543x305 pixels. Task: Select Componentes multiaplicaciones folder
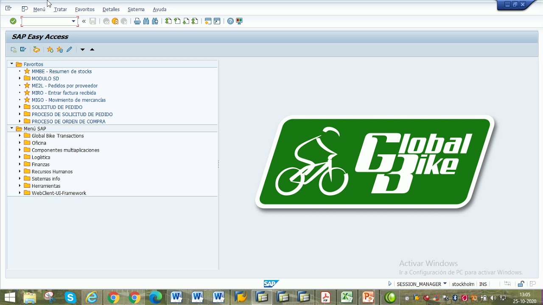(65, 150)
